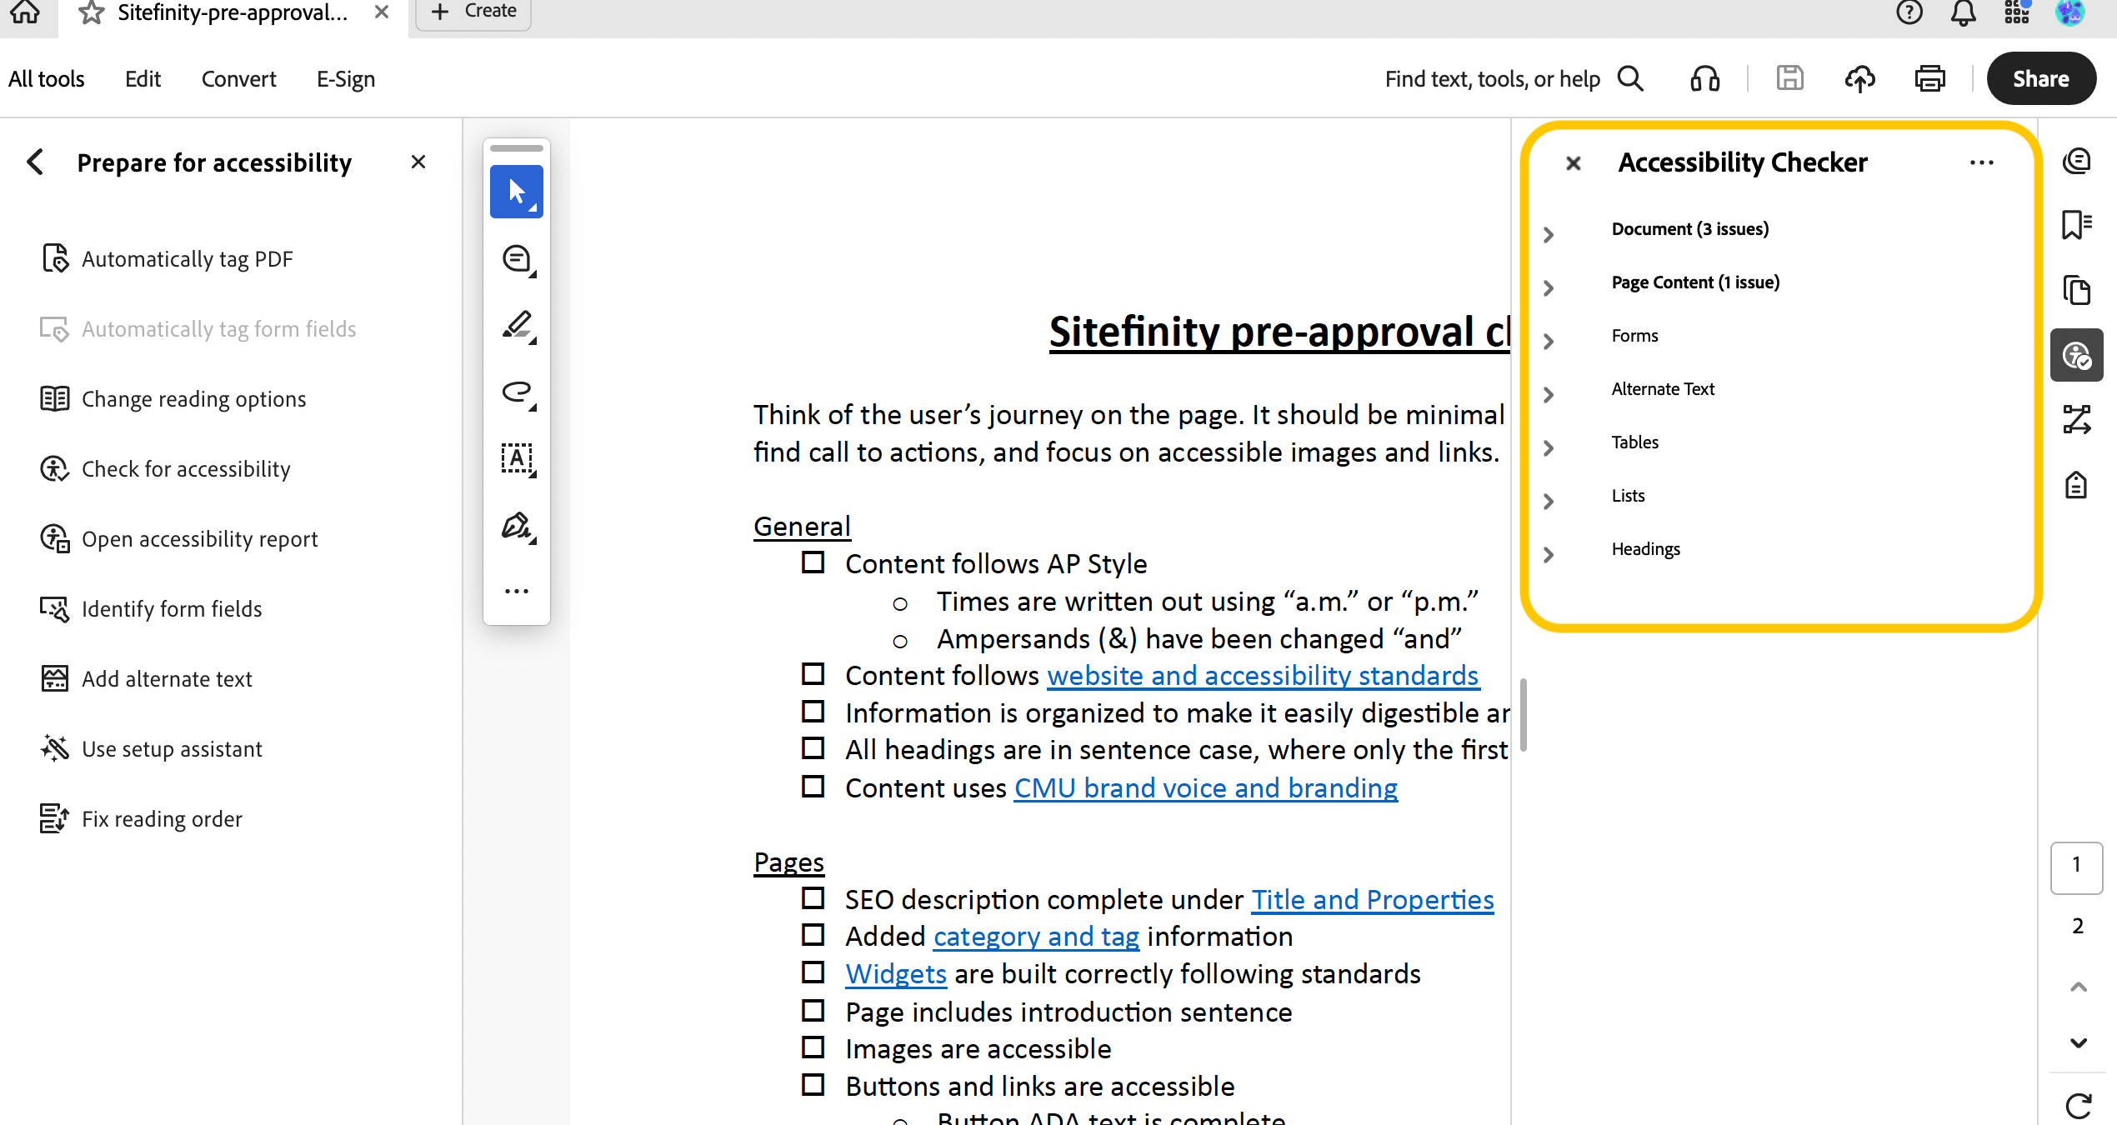Image resolution: width=2117 pixels, height=1125 pixels.
Task: Open the reading order rail icon
Action: click(x=2076, y=419)
